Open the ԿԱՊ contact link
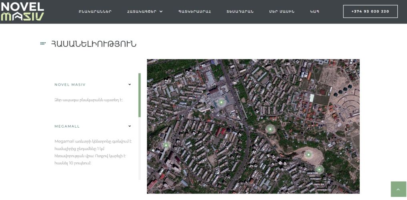Image resolution: width=407 pixels, height=200 pixels. pyautogui.click(x=315, y=12)
